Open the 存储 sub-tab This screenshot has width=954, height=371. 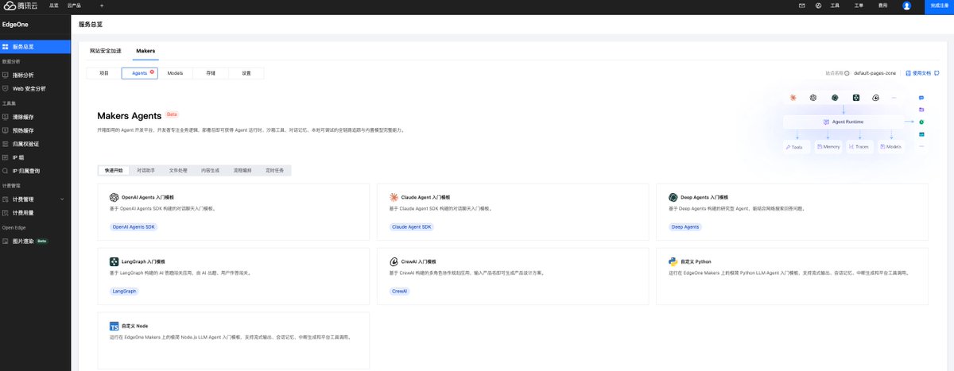(x=211, y=73)
